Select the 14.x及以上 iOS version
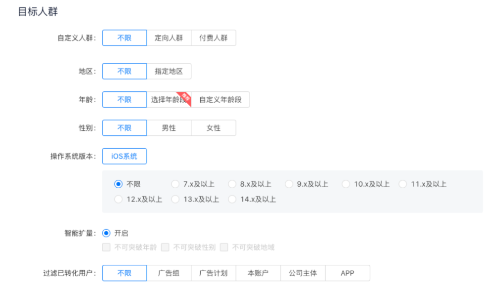 [232, 199]
